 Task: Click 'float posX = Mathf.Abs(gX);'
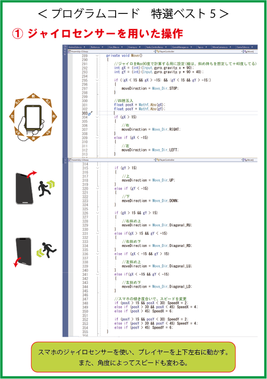coord(140,105)
